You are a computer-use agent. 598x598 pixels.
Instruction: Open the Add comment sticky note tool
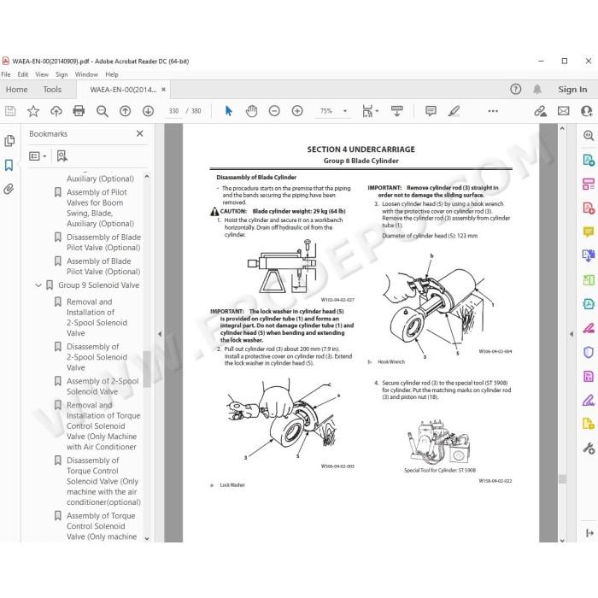click(x=431, y=111)
